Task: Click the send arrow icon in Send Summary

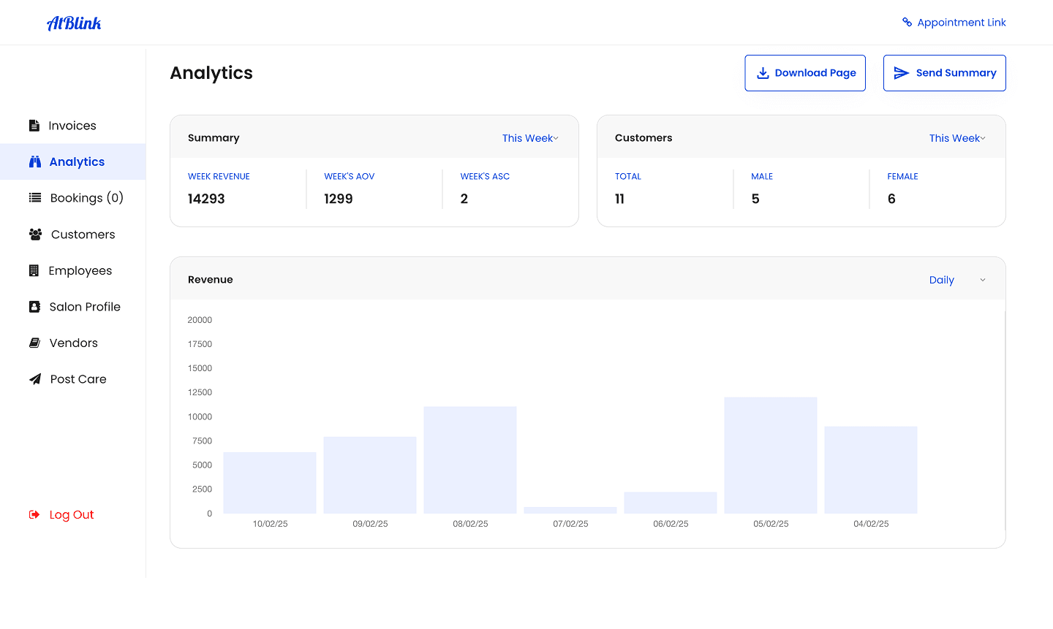Action: click(x=902, y=73)
